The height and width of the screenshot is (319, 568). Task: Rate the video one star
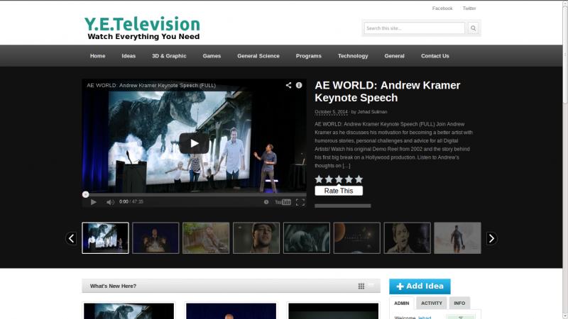pos(319,179)
